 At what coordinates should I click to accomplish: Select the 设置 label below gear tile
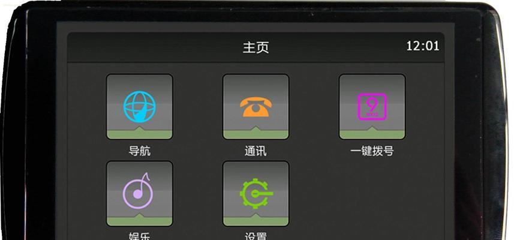tap(256, 236)
